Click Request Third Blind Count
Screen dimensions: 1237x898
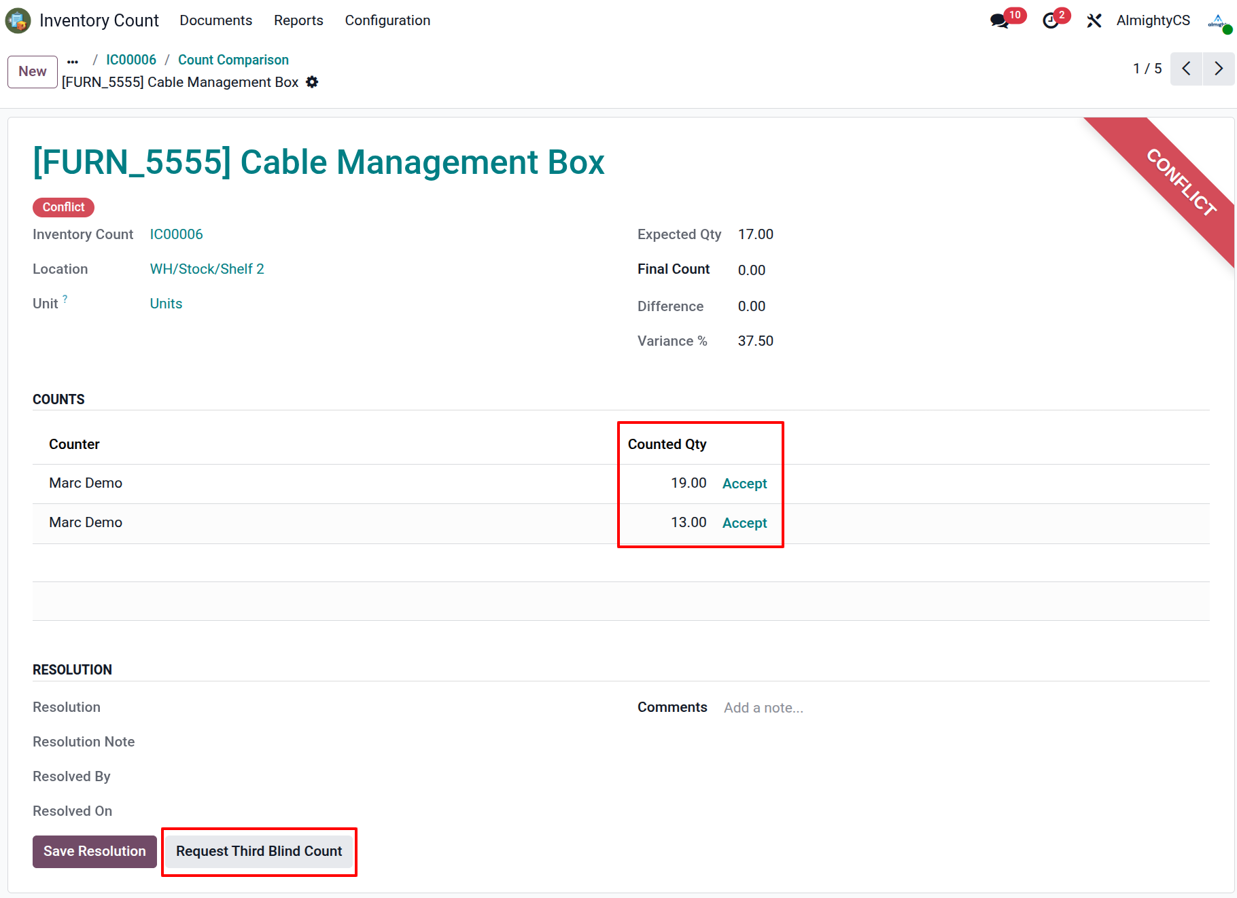[x=259, y=852]
